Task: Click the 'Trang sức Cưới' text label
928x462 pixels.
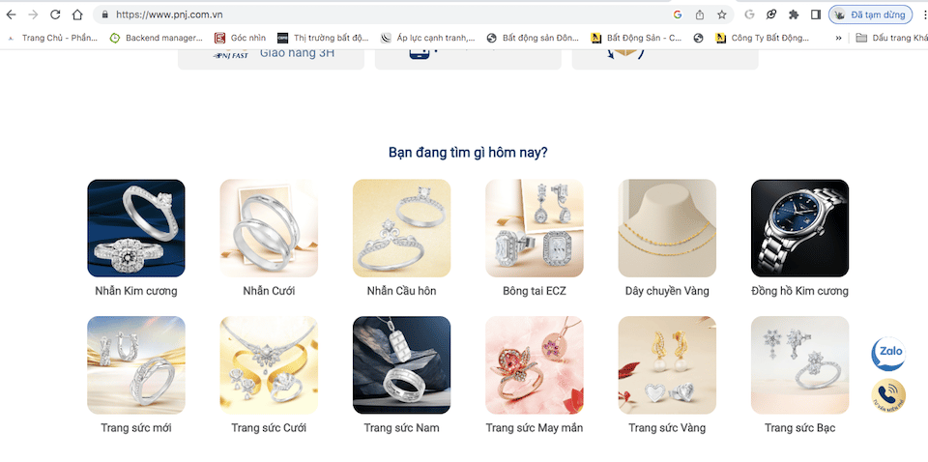Action: 269,428
